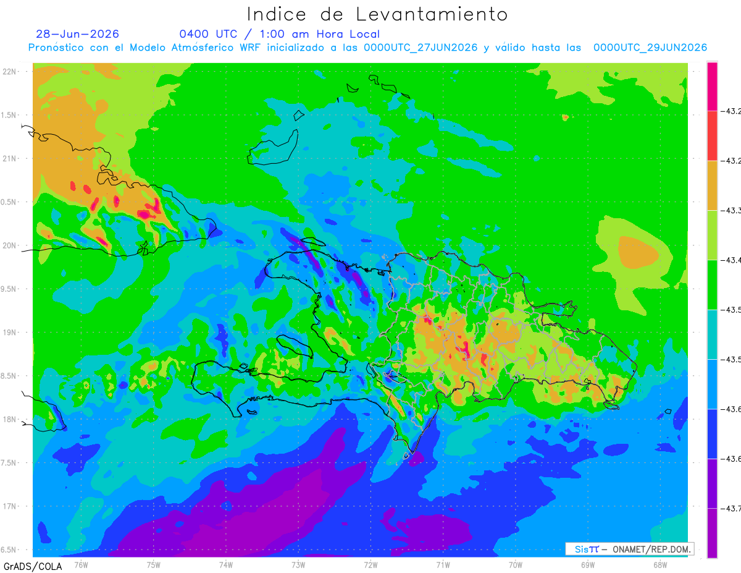Click the '20N' latitude label

point(10,245)
